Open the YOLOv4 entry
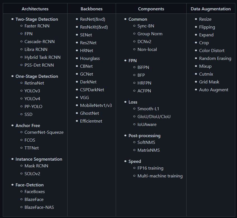Screen dimensions: 237x218 [x=32, y=99]
